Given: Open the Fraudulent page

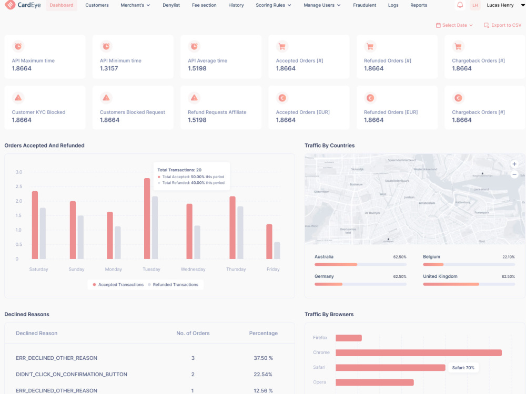Looking at the screenshot, I should pyautogui.click(x=365, y=5).
